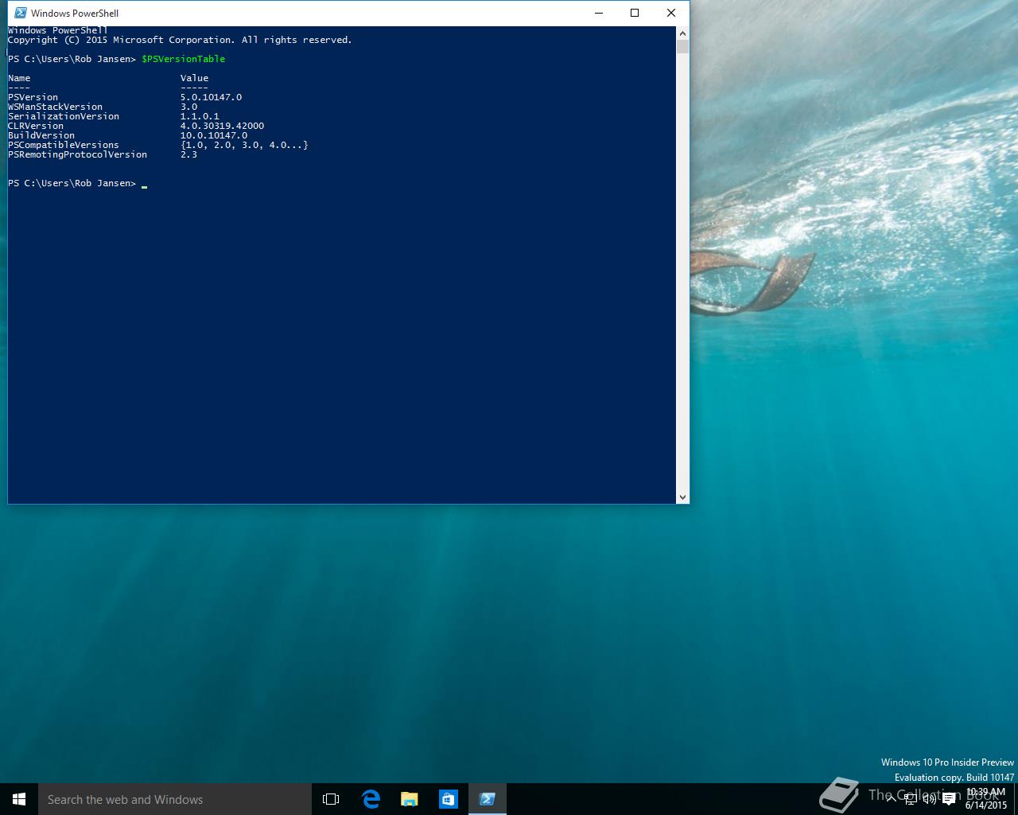
Task: Click the value {1.0, 2.0, 3.0, 4.0...}
Action: [x=244, y=145]
